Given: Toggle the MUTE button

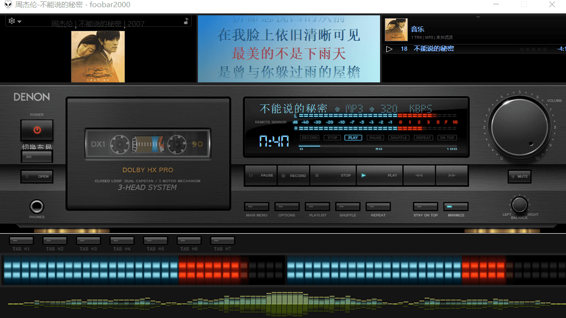Looking at the screenshot, I should coord(520,176).
